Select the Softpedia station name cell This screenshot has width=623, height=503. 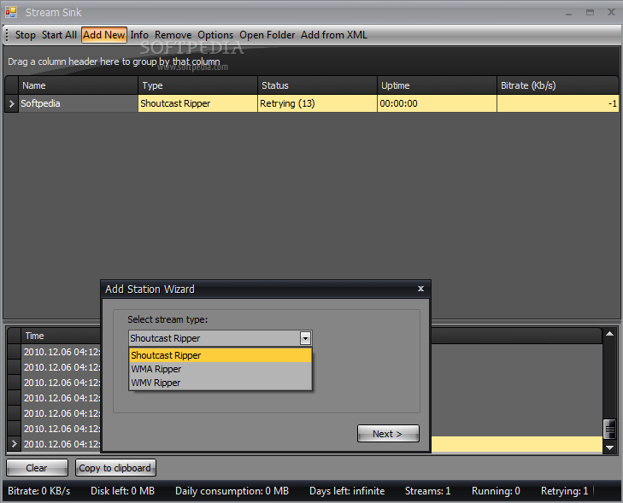coord(78,103)
